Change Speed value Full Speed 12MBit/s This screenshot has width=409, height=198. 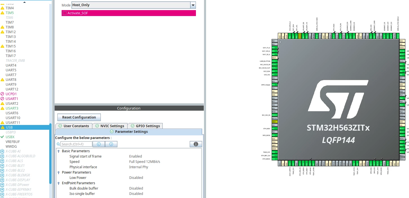pos(145,162)
